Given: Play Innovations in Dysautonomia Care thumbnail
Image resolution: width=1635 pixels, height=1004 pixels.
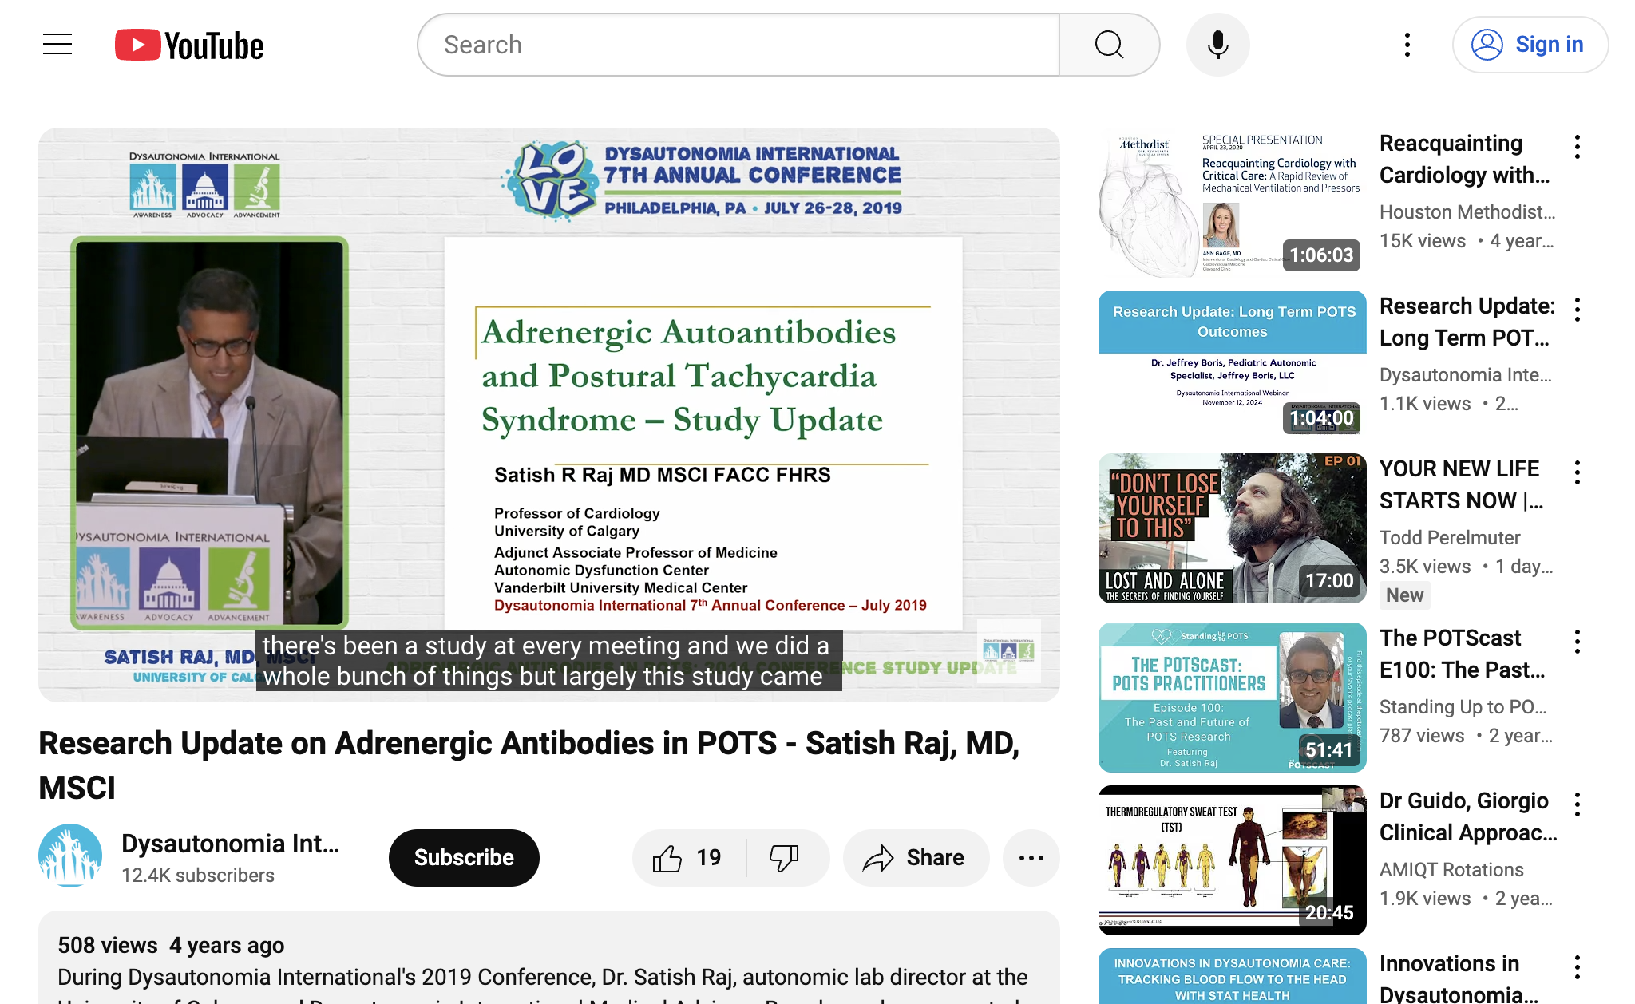Looking at the screenshot, I should point(1232,976).
